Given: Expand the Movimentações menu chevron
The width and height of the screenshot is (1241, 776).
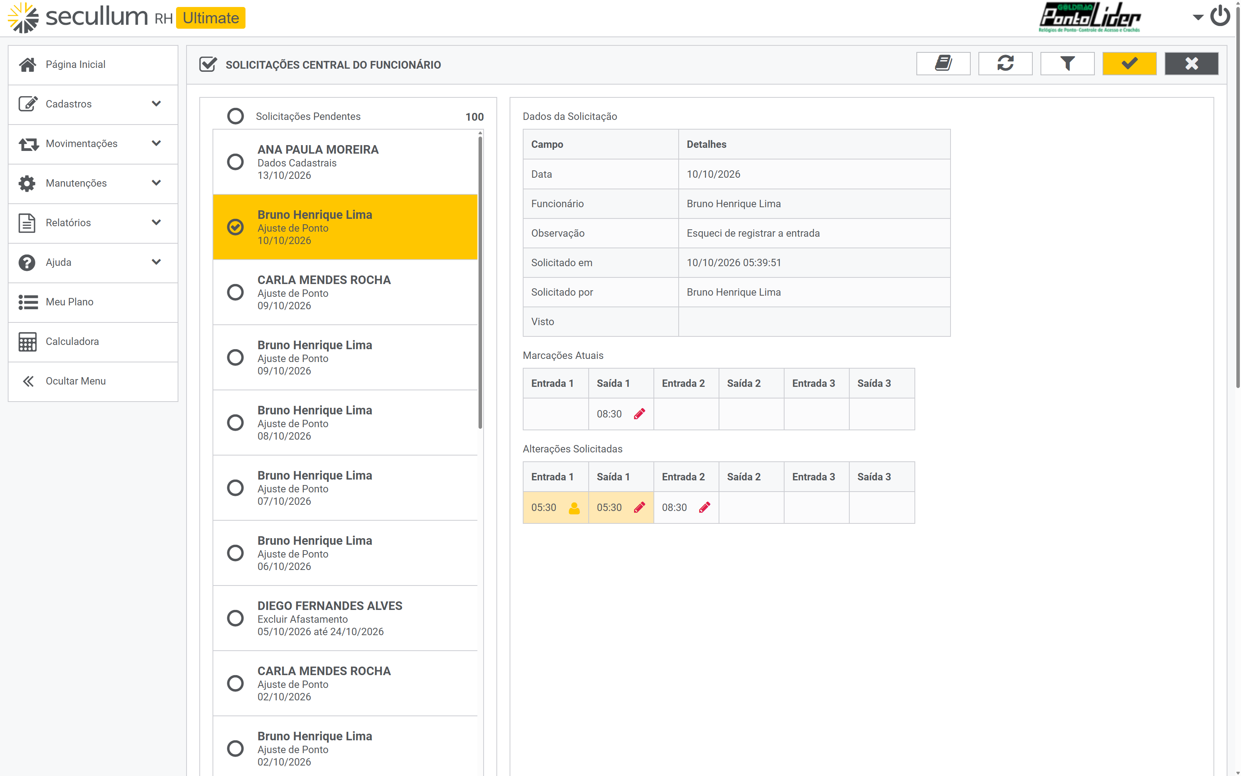Looking at the screenshot, I should click(156, 143).
